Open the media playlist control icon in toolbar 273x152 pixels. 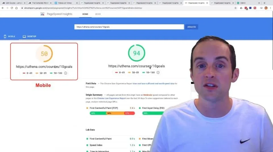[261, 8]
